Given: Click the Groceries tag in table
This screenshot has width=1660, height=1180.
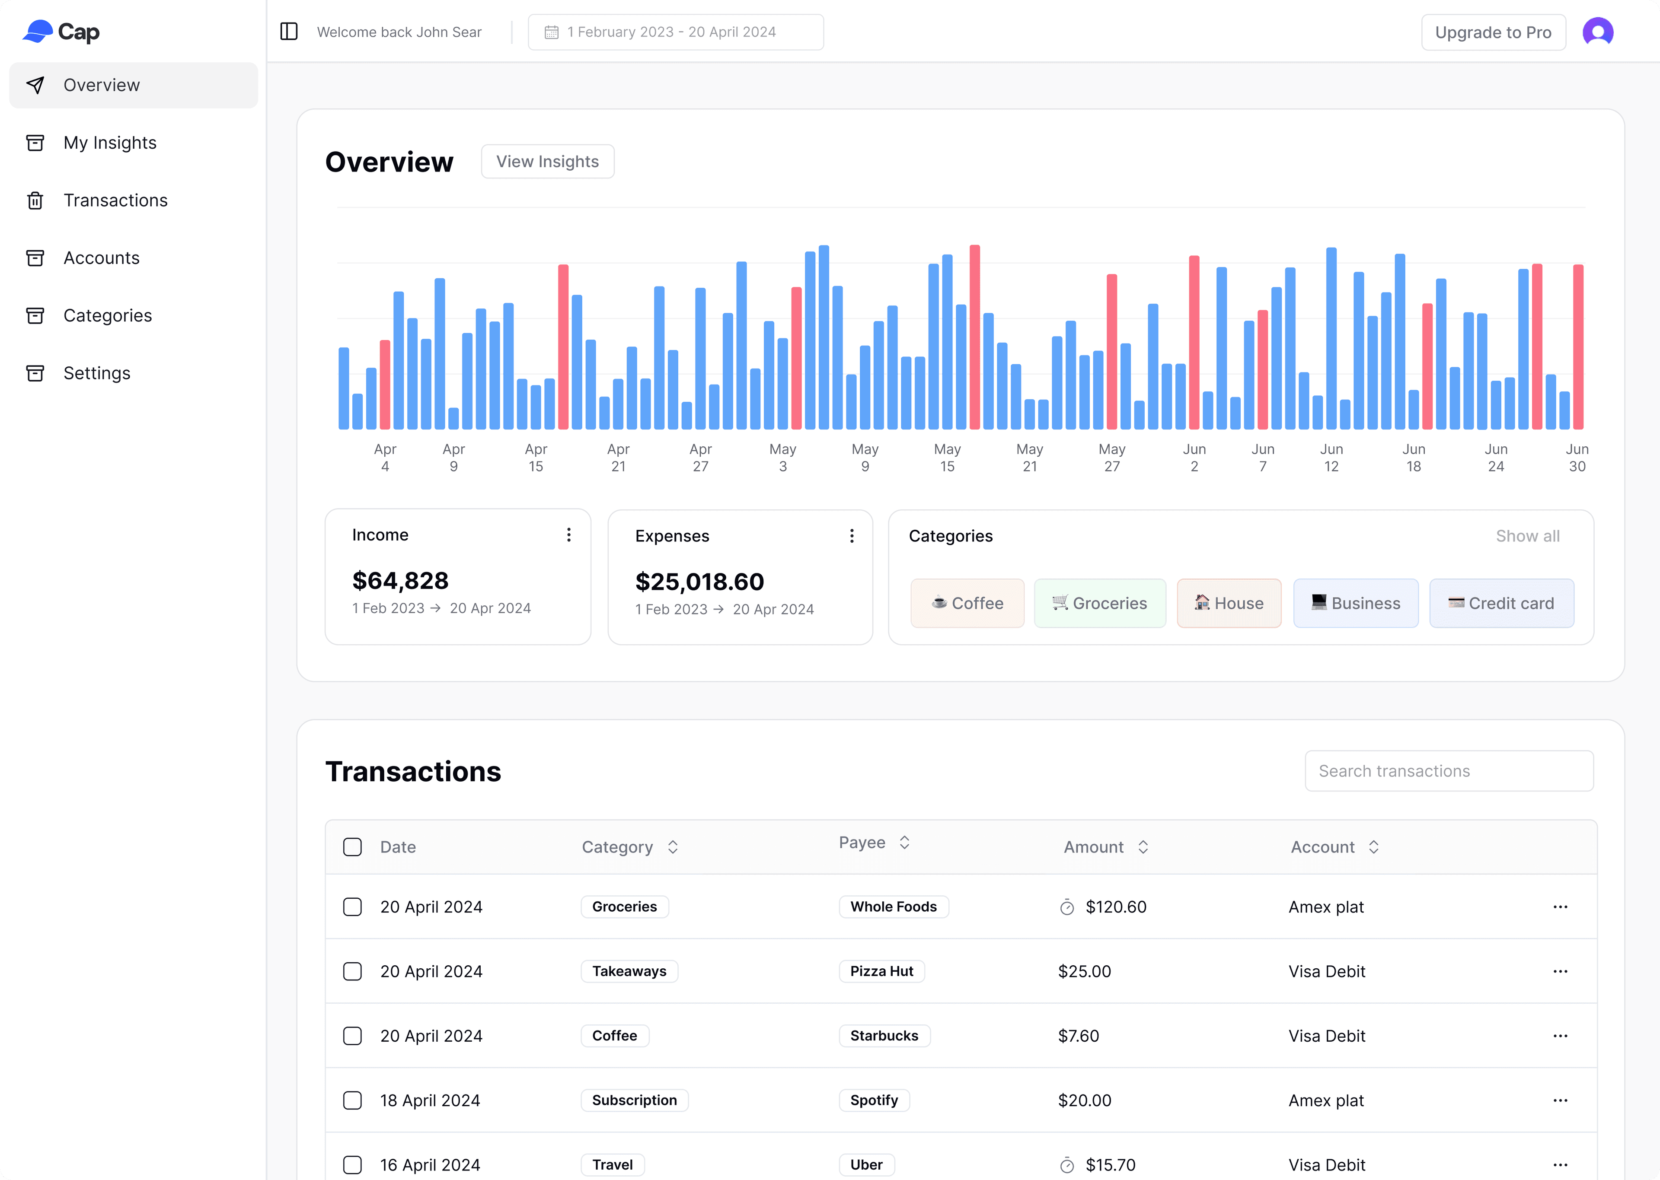Looking at the screenshot, I should point(624,907).
